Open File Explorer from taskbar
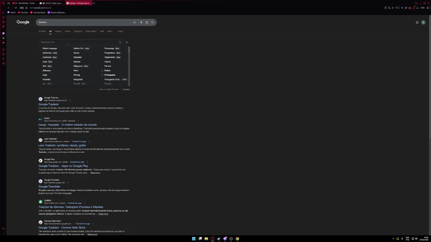 click(x=206, y=239)
